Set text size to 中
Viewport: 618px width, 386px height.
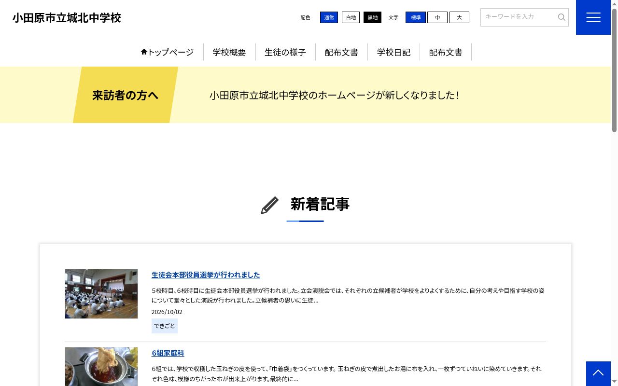tap(437, 17)
